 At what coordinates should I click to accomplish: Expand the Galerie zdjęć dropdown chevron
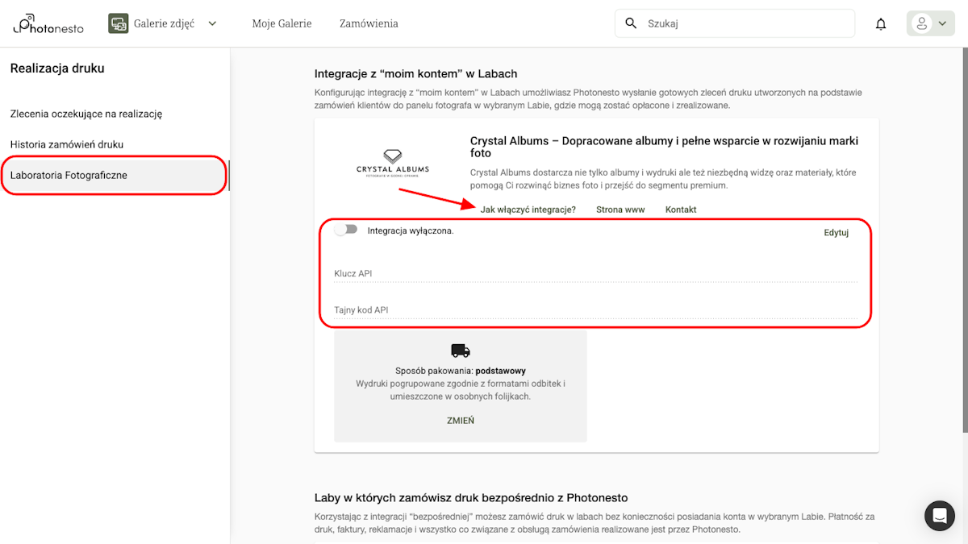(211, 23)
